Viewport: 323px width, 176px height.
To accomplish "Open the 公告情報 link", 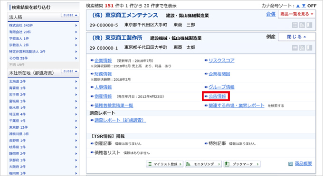I will (217, 96).
